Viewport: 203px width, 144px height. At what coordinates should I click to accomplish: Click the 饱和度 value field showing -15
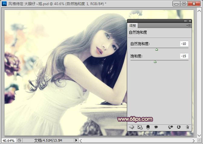(184, 56)
